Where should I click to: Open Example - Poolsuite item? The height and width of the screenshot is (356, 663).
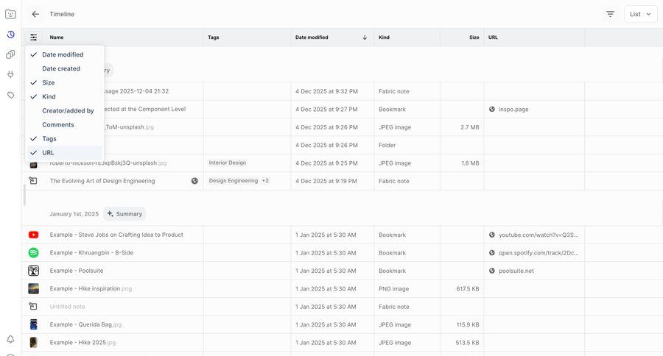(x=77, y=271)
